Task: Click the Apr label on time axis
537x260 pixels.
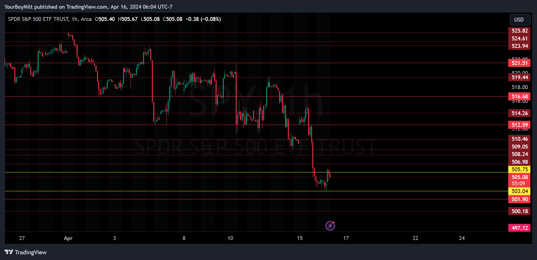Action: click(x=68, y=238)
